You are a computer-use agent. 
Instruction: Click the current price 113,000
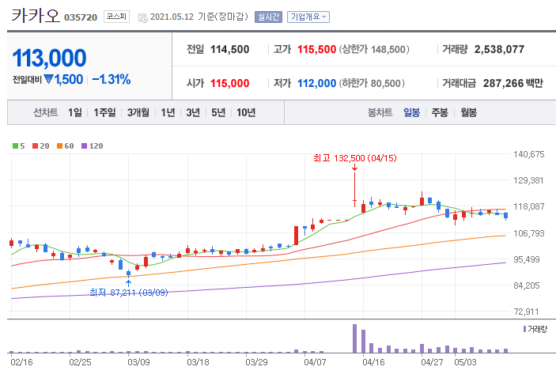point(49,58)
